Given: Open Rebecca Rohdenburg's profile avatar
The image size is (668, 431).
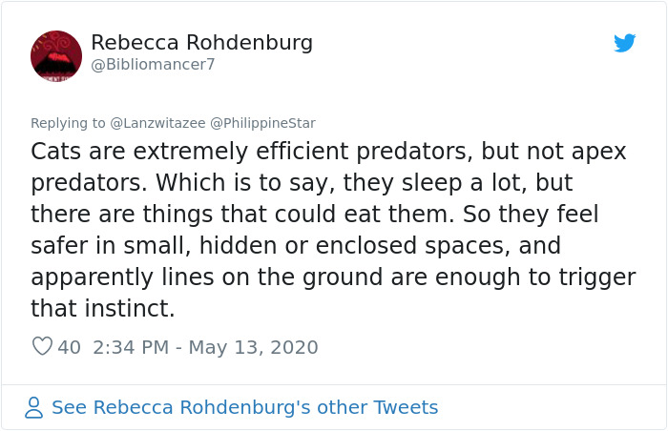Looking at the screenshot, I should [56, 55].
